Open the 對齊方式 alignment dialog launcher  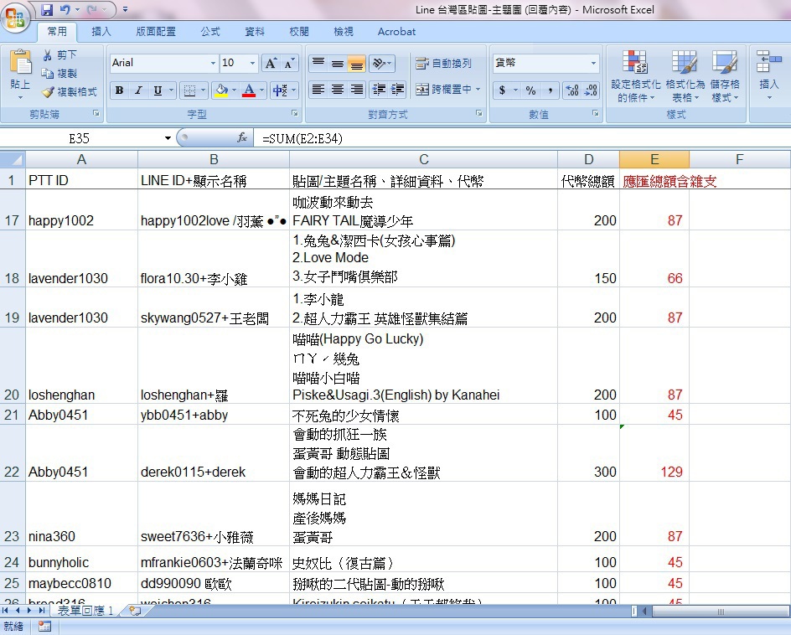(x=478, y=114)
